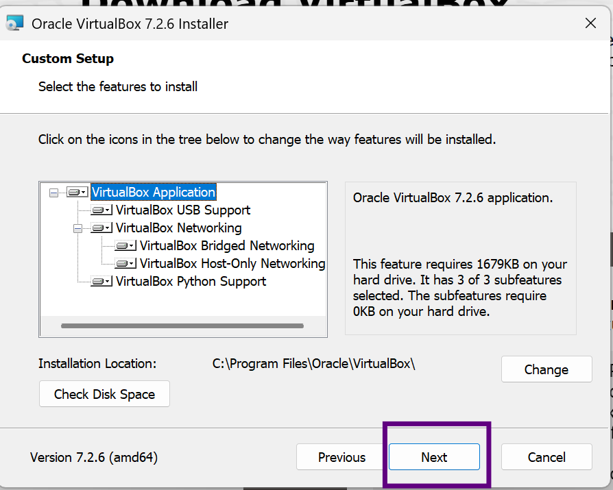
Task: Click the 'Installation Location:' label
Action: point(97,364)
